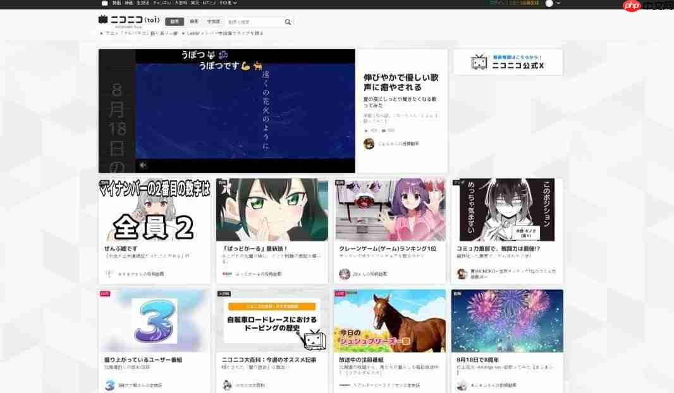Viewport: 674px width, 393px height.
Task: Mute the featured video with the speaker icon
Action: [142, 165]
